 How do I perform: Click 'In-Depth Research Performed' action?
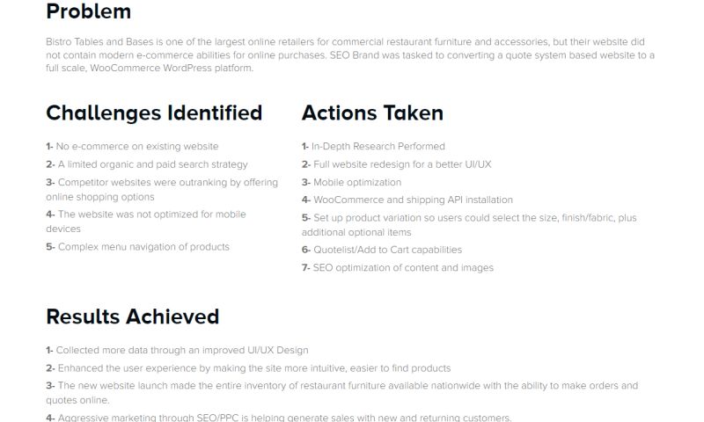pyautogui.click(x=373, y=147)
